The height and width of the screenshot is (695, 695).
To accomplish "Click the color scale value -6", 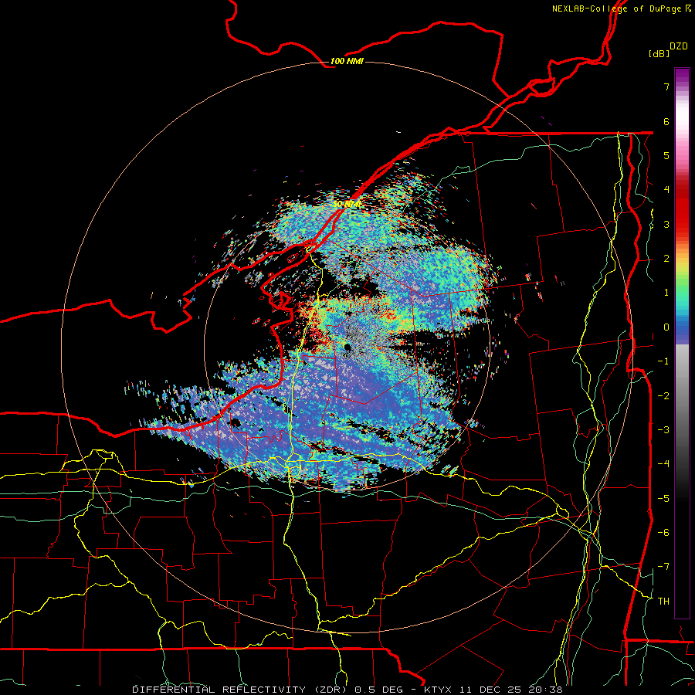I will [x=663, y=532].
